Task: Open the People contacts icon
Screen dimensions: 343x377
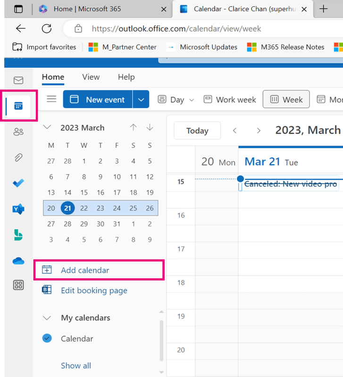Action: click(x=18, y=132)
